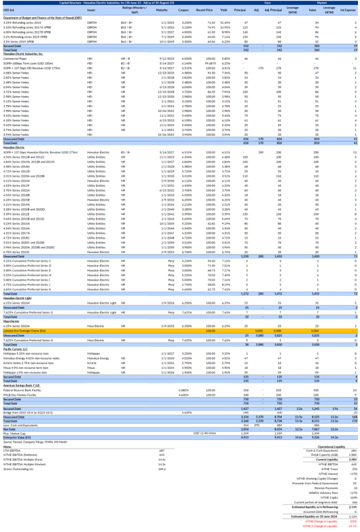
Task: Select 'Mauo 4.9% non recourse term loan' row
Action: click(x=26, y=368)
